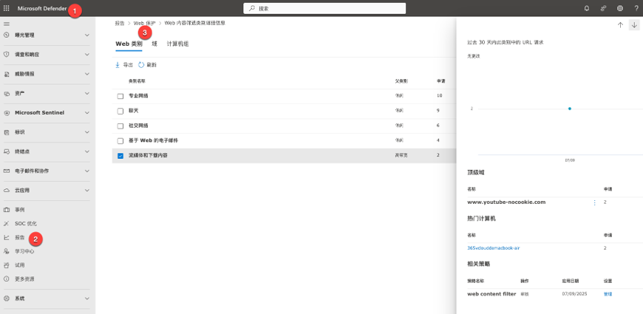Select the 社交网络 category name
Viewport: 643px width, 314px height.
click(x=138, y=126)
